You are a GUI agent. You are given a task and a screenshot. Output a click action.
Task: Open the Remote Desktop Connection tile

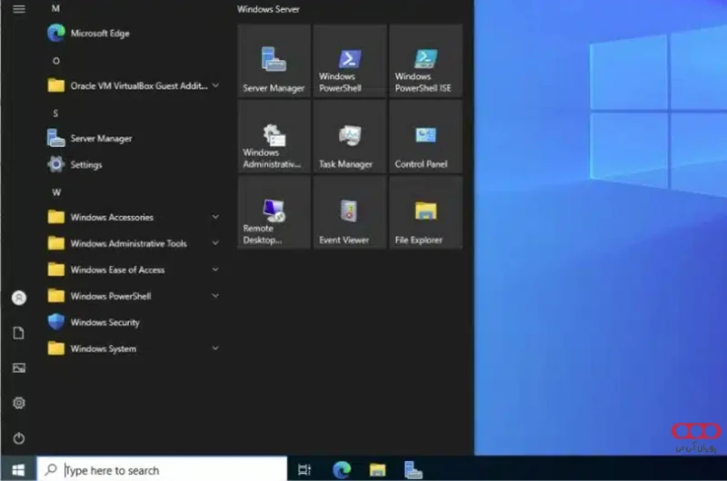274,213
